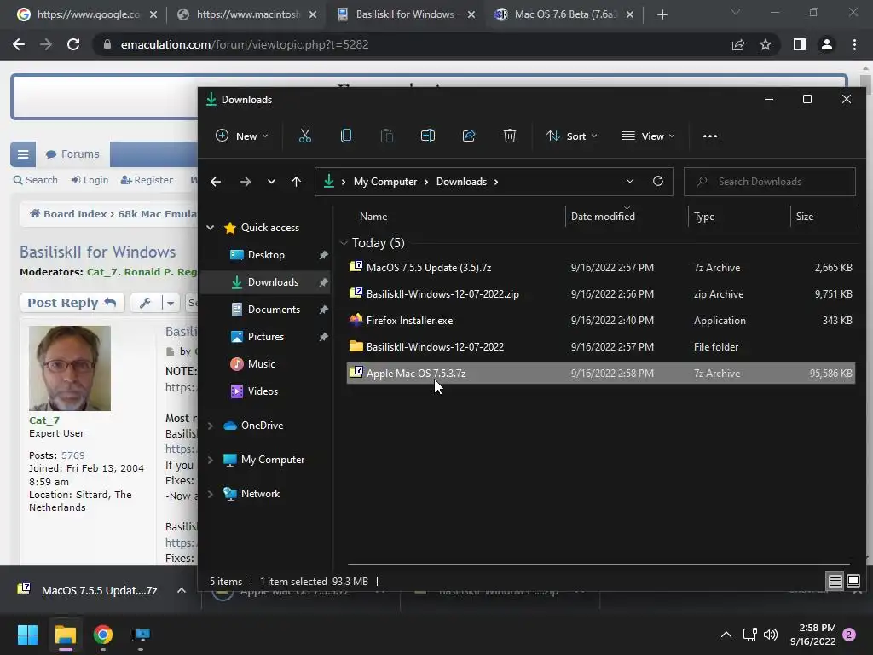Switch to the macintosh tab

point(247,14)
